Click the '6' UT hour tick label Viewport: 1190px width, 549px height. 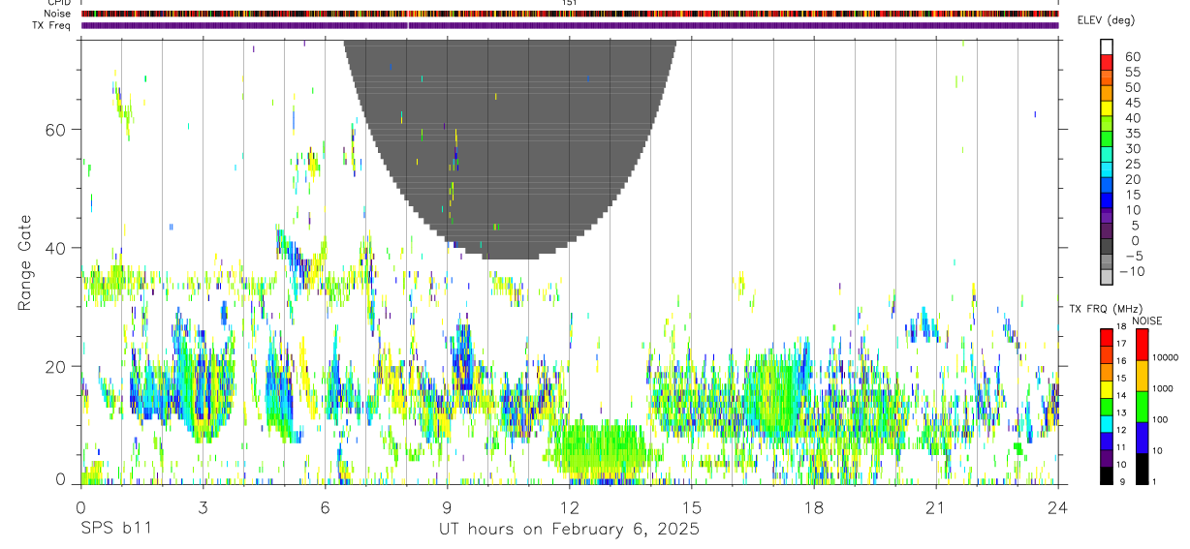pos(325,507)
